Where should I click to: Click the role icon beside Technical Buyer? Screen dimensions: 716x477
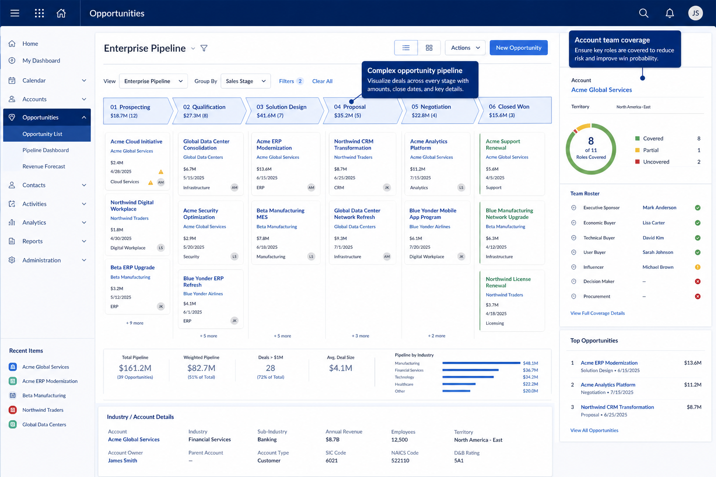click(x=574, y=238)
